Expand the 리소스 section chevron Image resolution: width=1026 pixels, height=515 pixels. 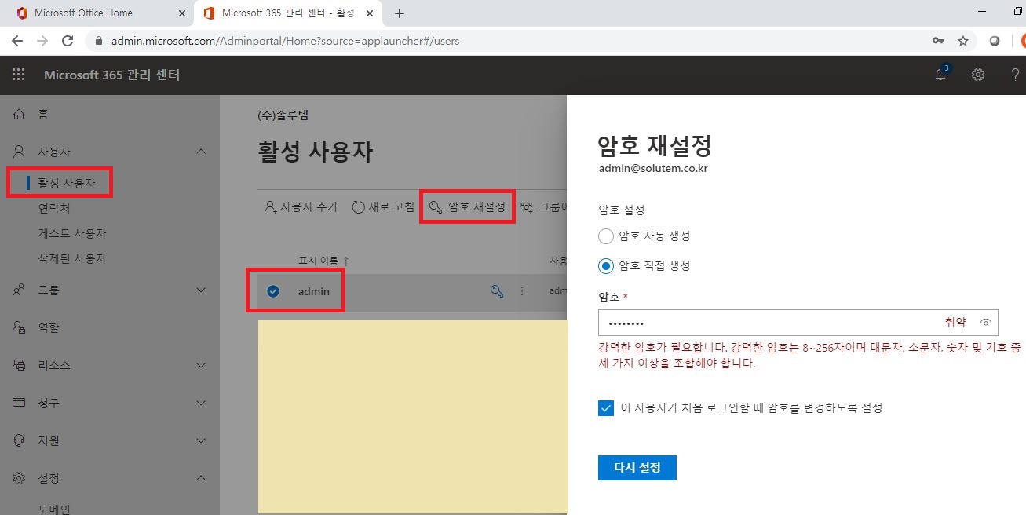pyautogui.click(x=201, y=365)
